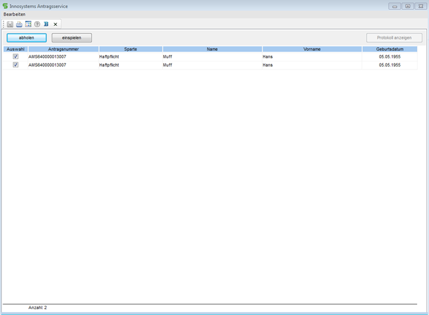Click the blue B toolbar icon
The width and height of the screenshot is (429, 315).
tap(46, 24)
